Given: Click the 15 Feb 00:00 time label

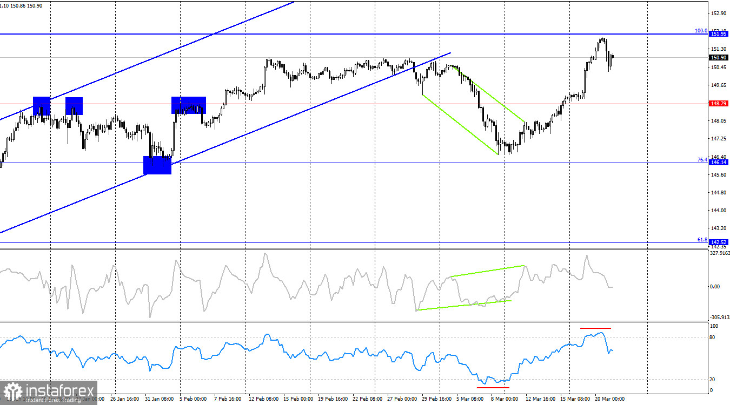Looking at the screenshot, I should 297,400.
